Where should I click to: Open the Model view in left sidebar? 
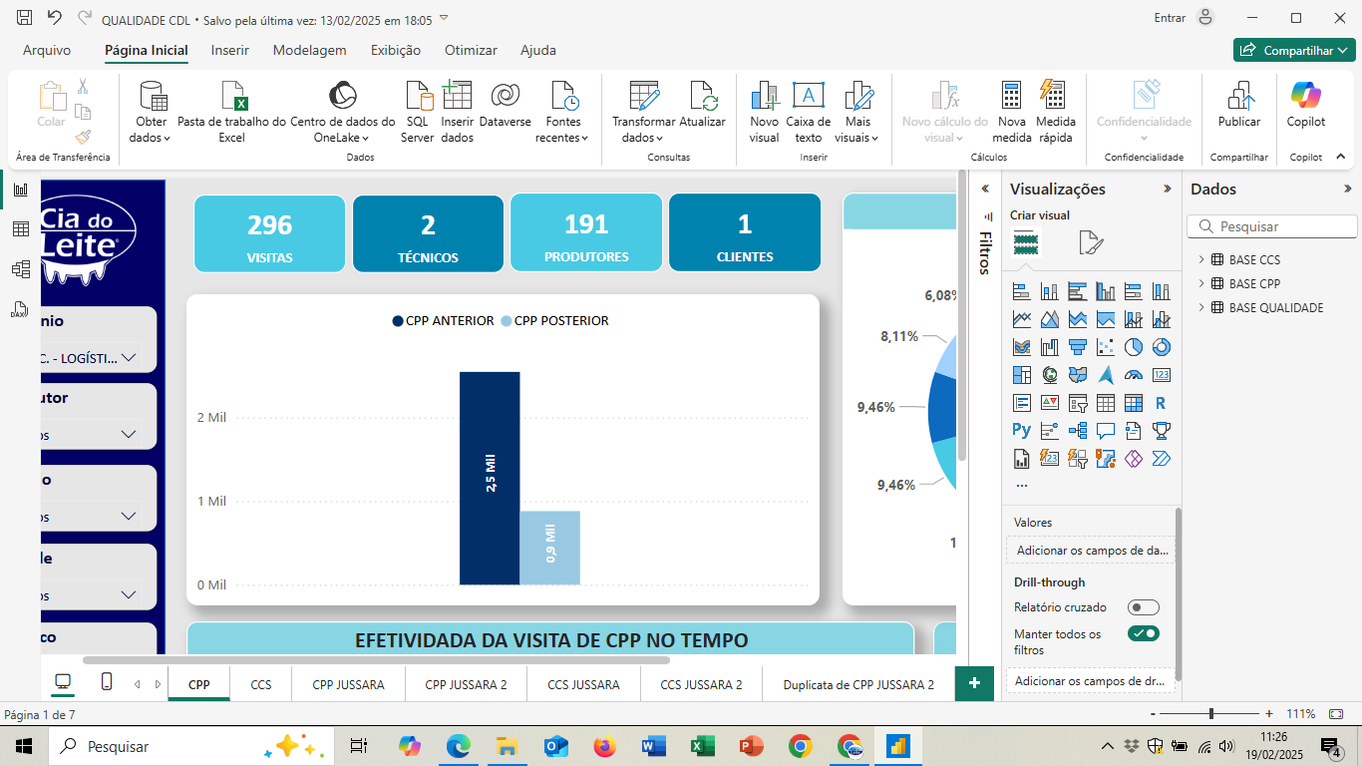click(20, 269)
